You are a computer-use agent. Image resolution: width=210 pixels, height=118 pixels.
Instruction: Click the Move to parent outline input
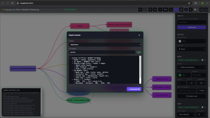pos(187,91)
